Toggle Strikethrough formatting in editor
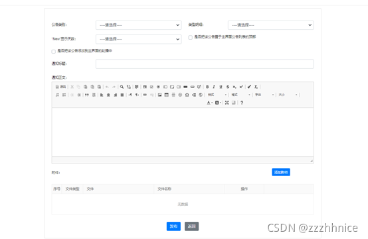Screen dimensions: 368x239 [228, 87]
